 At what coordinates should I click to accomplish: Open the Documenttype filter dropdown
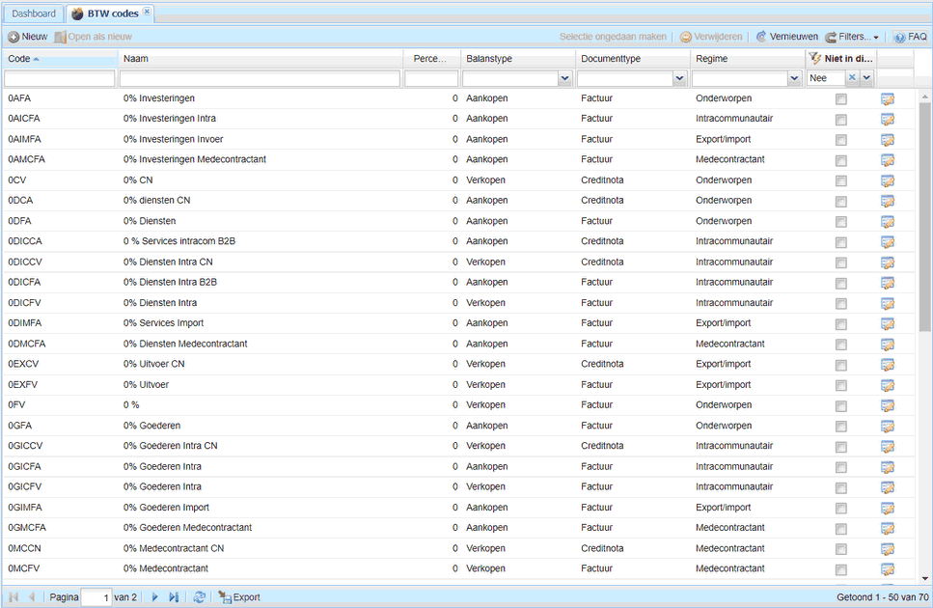click(x=679, y=78)
